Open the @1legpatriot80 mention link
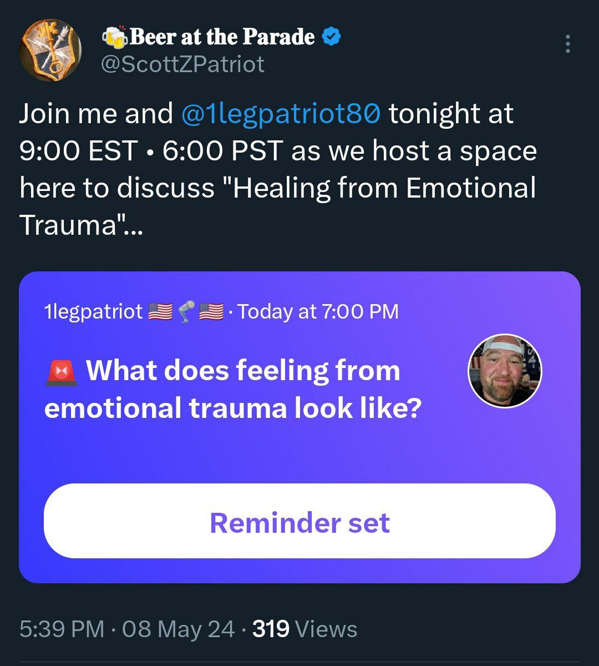 coord(281,114)
